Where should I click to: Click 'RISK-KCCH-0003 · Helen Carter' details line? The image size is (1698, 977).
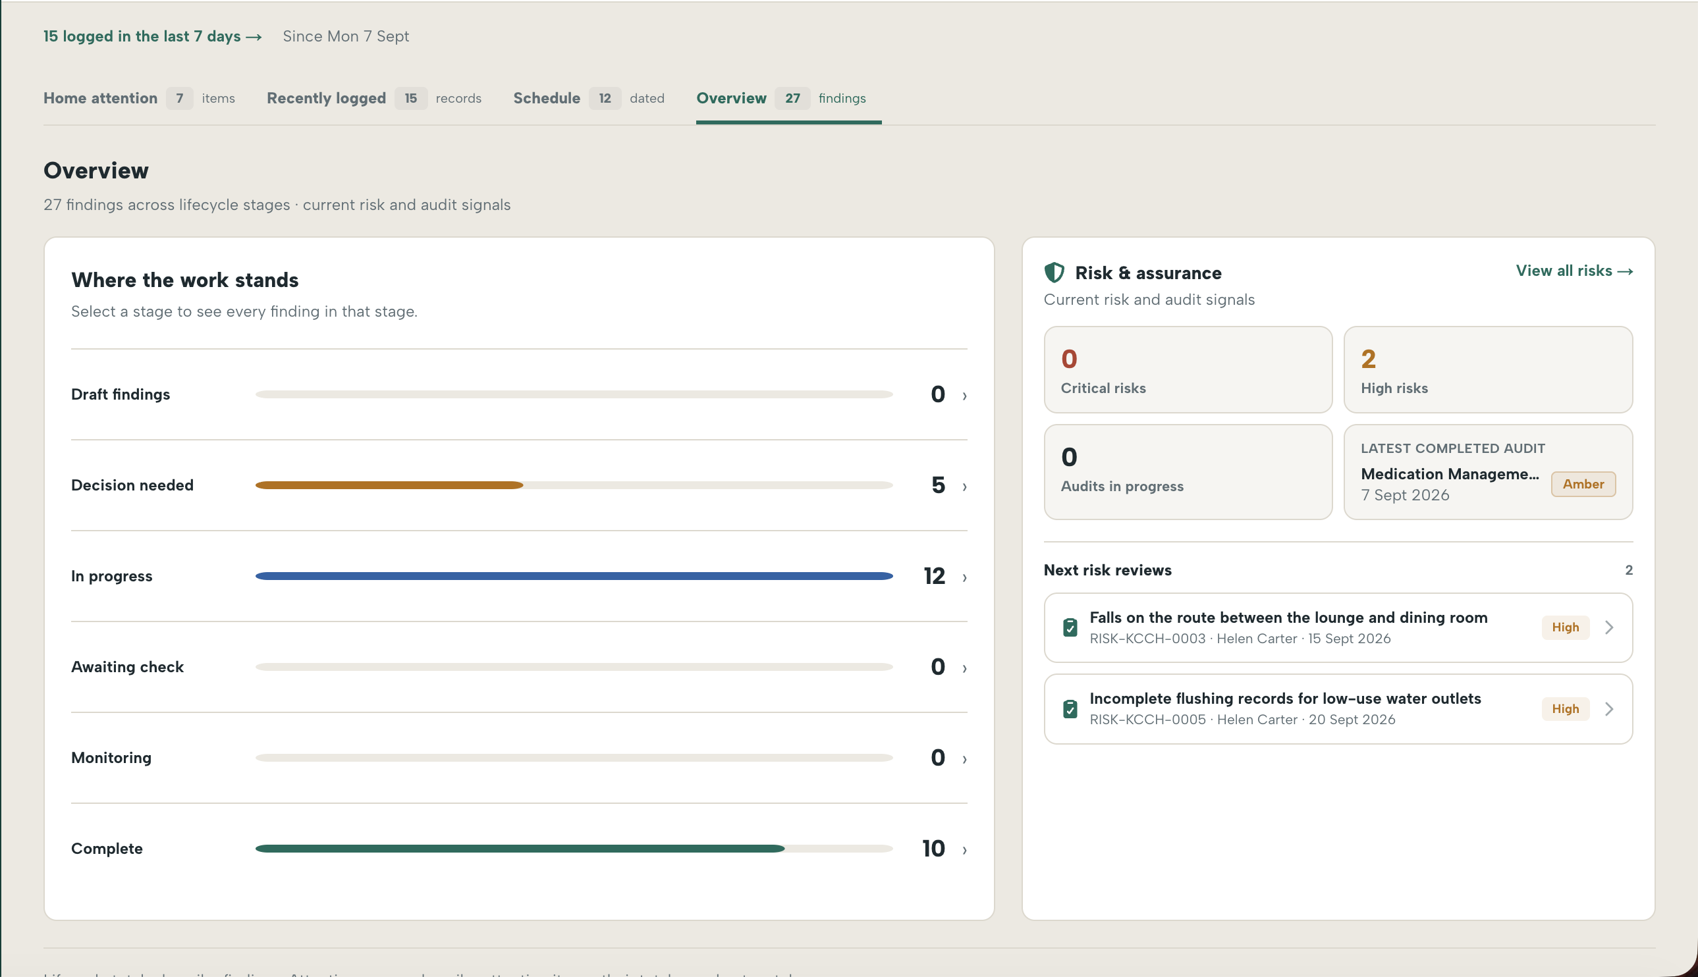tap(1240, 639)
